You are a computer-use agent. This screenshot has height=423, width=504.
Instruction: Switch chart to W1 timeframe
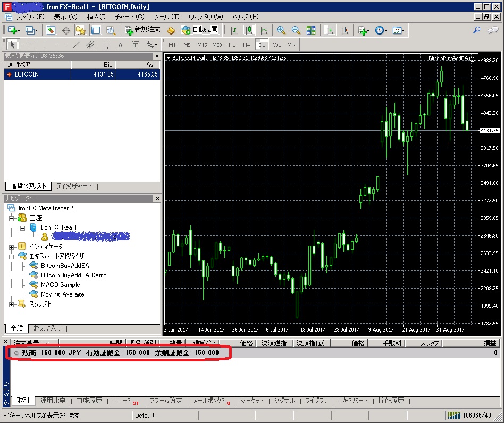277,45
